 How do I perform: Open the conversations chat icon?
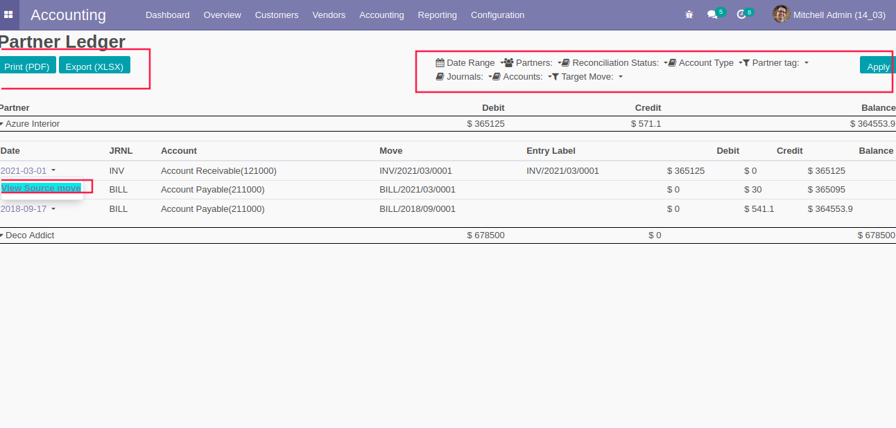[712, 15]
